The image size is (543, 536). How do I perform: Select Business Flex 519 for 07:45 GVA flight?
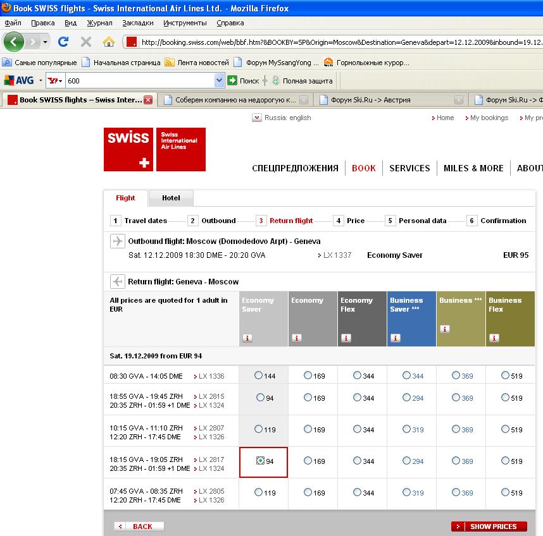coord(505,492)
